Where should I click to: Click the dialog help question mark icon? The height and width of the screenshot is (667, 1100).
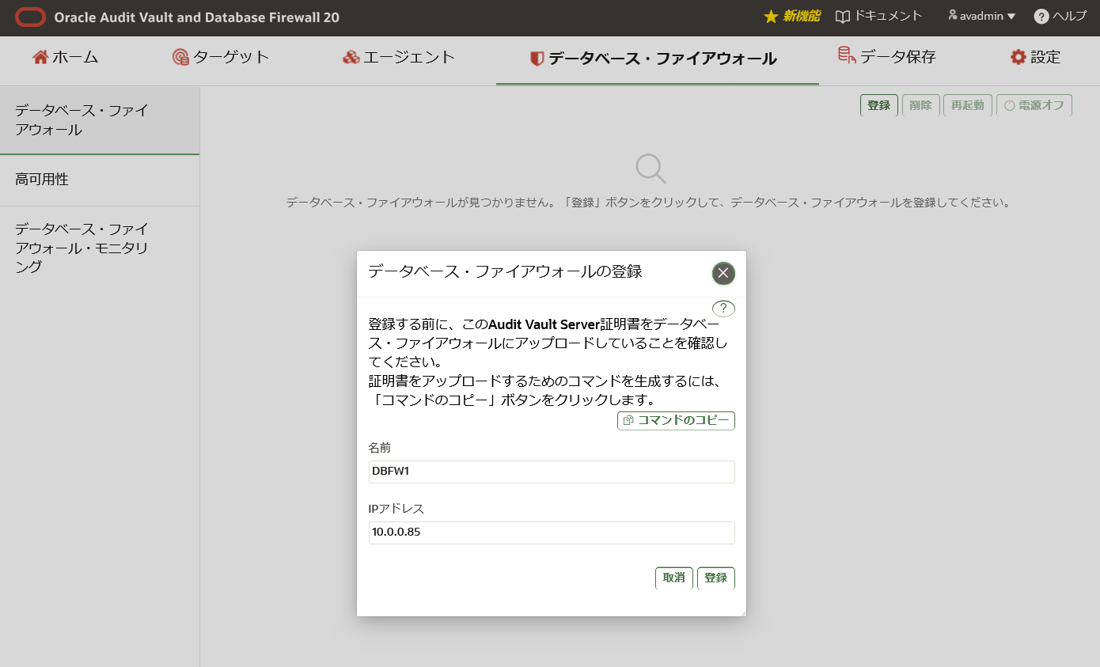[723, 309]
